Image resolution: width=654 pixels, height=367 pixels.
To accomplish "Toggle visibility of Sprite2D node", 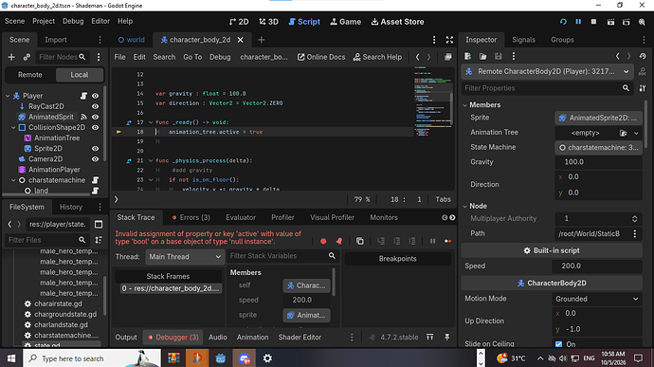I will [95, 149].
